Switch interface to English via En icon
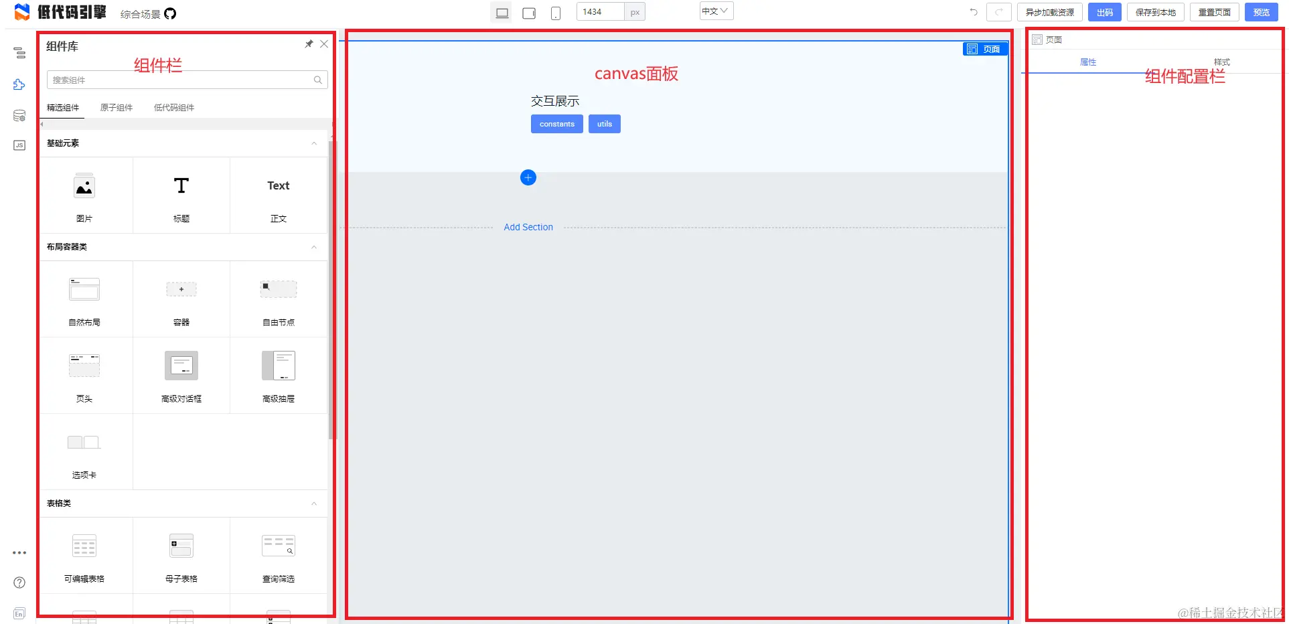 pos(19,613)
